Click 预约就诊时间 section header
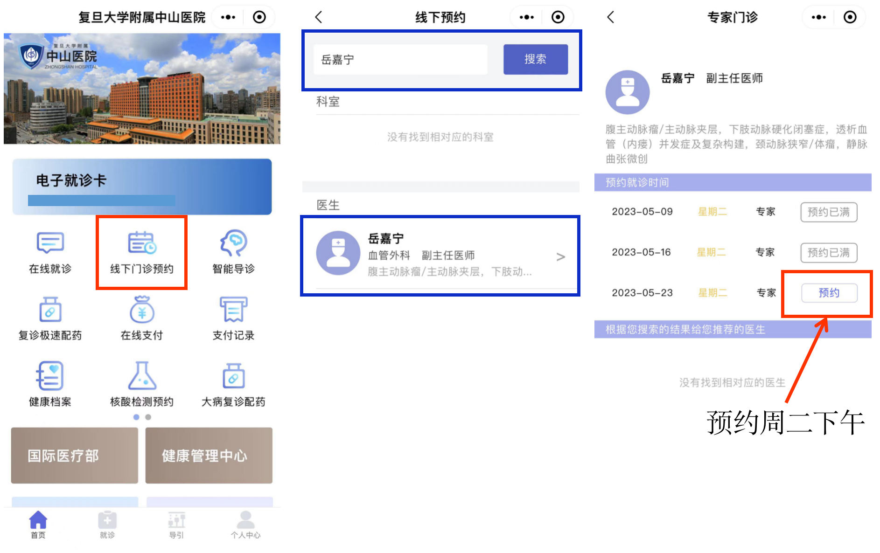The width and height of the screenshot is (880, 553). coord(733,182)
